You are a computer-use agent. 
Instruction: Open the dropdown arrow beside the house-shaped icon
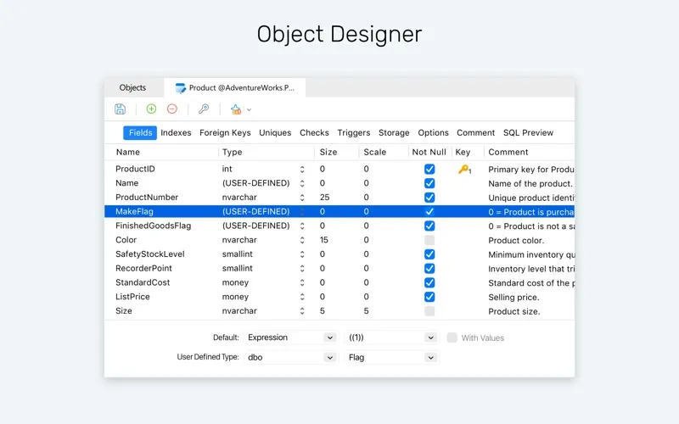(x=249, y=110)
